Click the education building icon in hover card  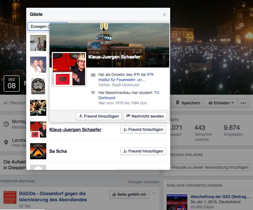pos(93,93)
